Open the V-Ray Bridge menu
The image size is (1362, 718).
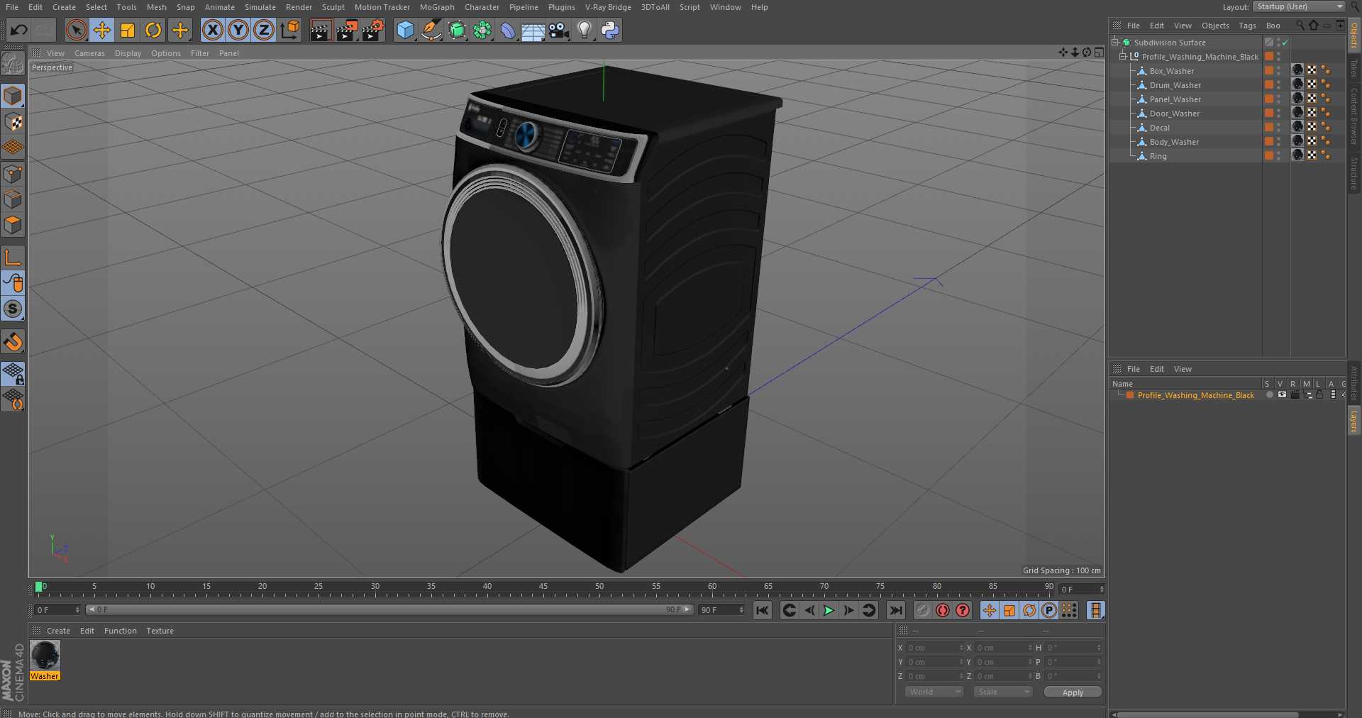pyautogui.click(x=608, y=7)
